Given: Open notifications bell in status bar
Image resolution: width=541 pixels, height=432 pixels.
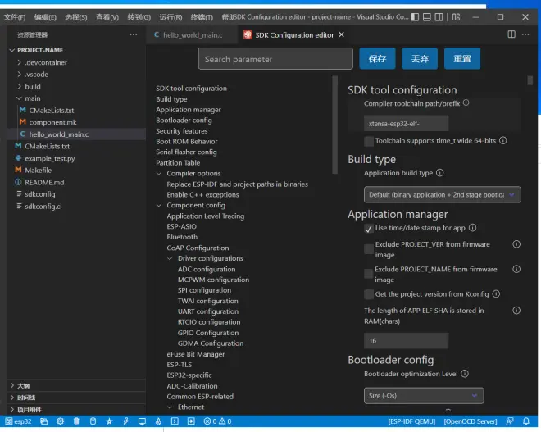Looking at the screenshot, I should coord(526,421).
